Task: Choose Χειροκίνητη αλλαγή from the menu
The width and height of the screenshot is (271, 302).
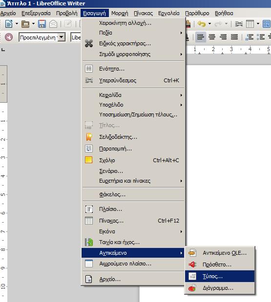Action: 133,23
